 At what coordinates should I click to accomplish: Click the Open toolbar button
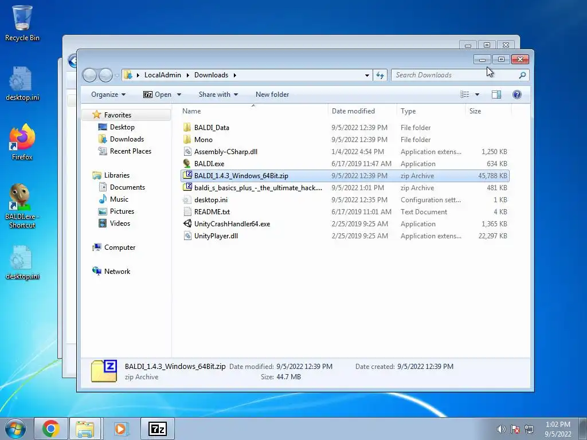(158, 95)
